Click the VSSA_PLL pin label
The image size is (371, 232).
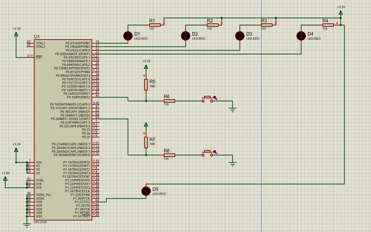point(43,195)
